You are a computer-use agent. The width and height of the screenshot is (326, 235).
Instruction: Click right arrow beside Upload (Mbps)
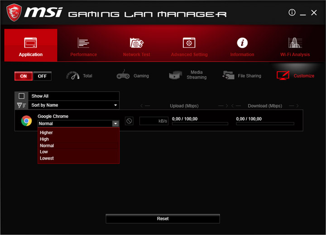[223, 106]
